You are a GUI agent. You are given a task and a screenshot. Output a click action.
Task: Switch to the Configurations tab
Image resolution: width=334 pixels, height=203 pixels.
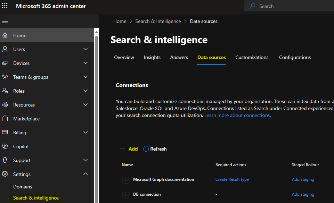click(295, 57)
